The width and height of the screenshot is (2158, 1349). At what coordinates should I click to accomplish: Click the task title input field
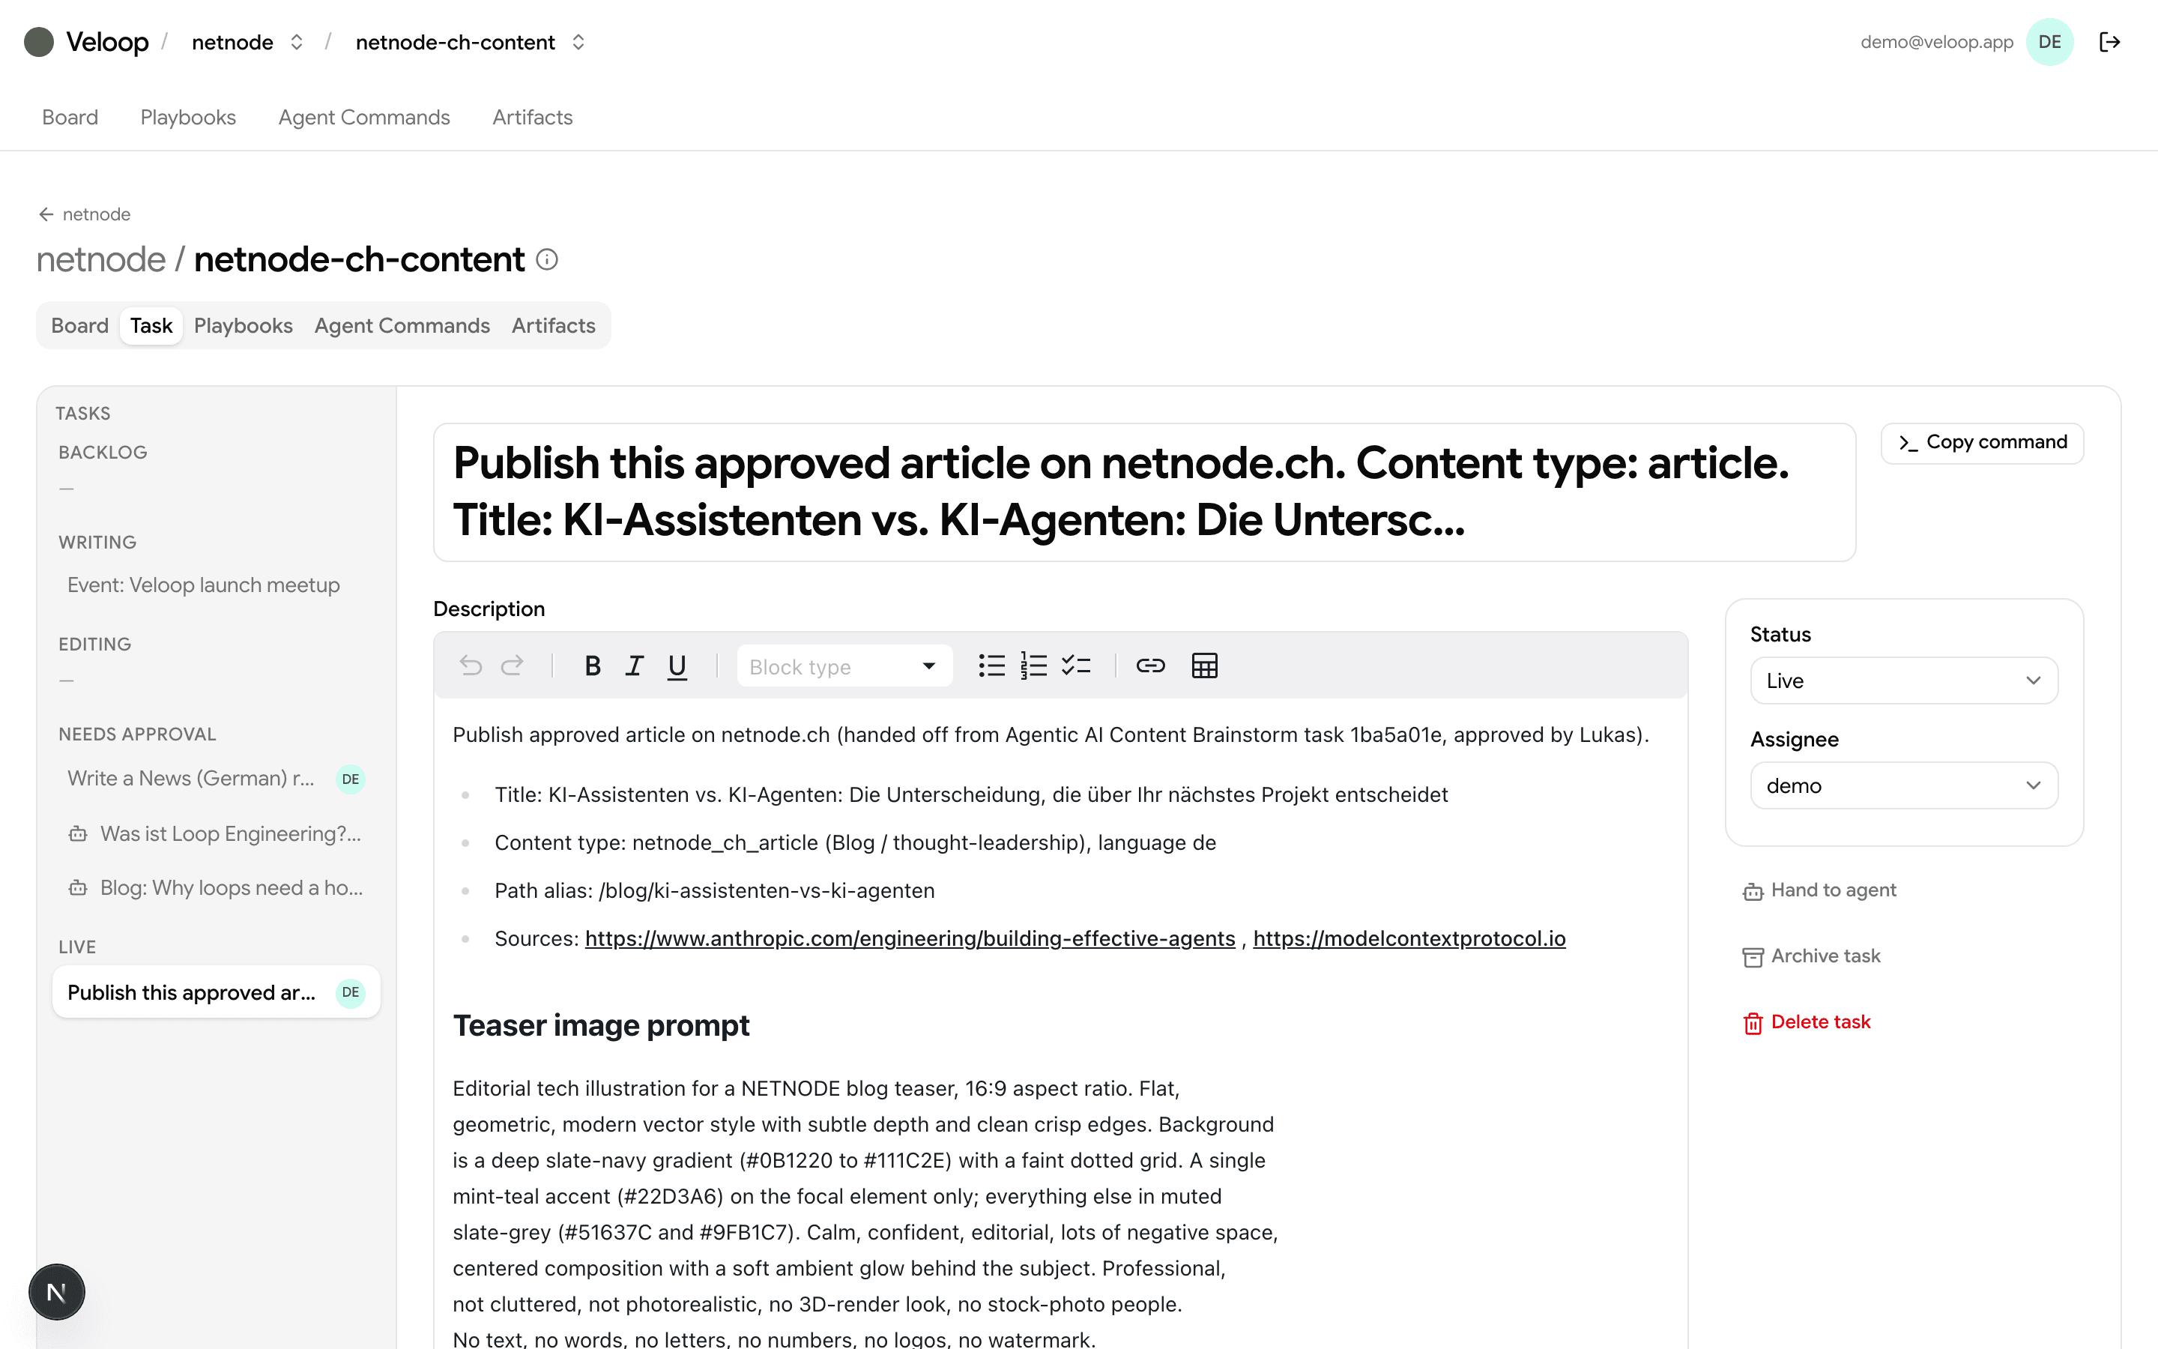[1144, 492]
